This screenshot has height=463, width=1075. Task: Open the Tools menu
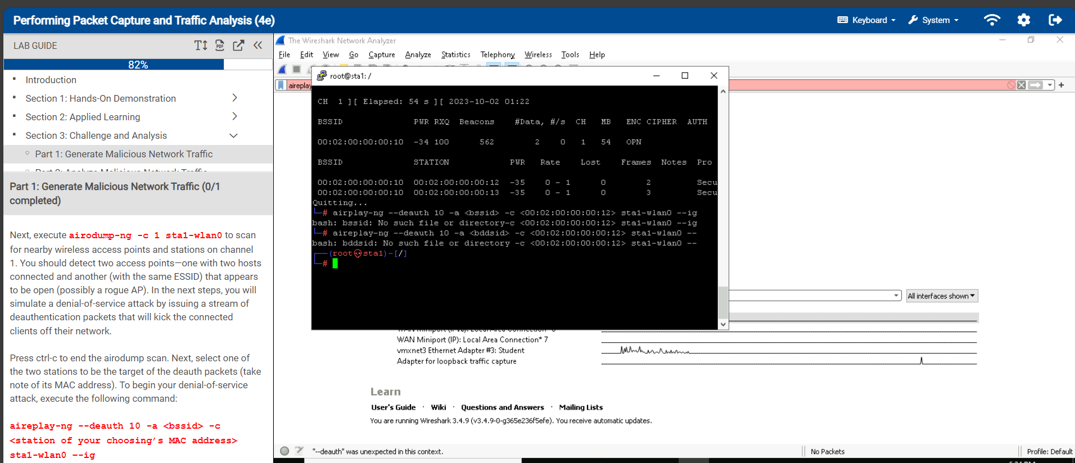coord(570,55)
